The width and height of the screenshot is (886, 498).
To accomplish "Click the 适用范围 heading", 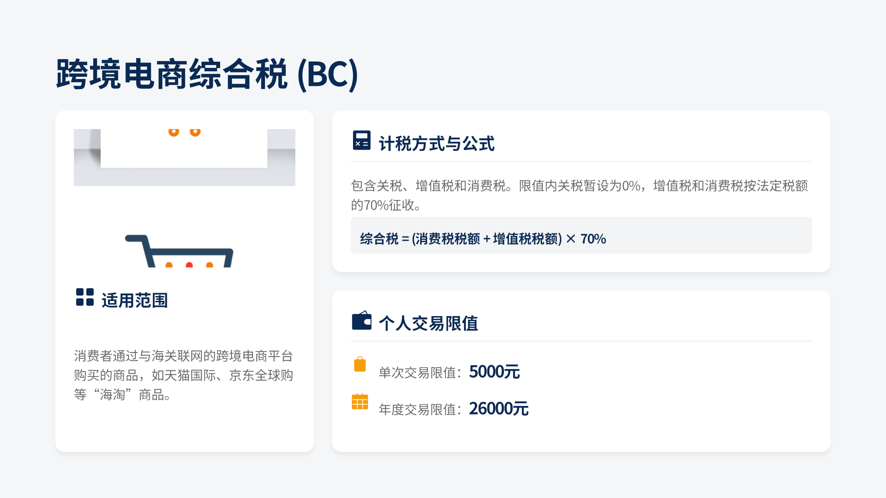I will point(135,300).
